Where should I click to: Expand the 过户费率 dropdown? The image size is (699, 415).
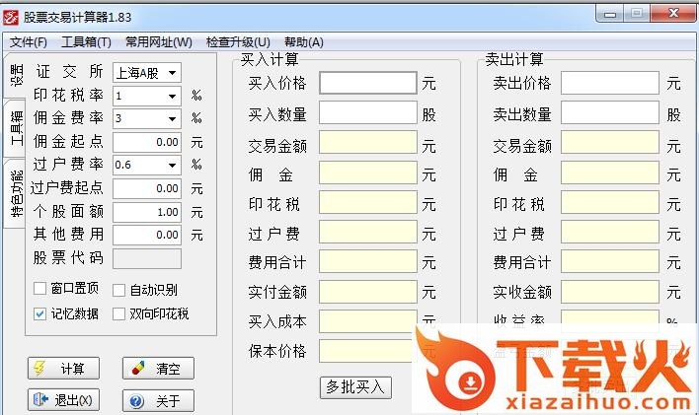point(172,165)
